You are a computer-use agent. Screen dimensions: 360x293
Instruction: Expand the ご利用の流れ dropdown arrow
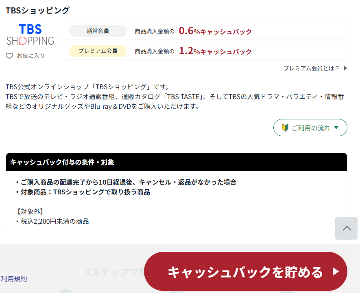[336, 128]
